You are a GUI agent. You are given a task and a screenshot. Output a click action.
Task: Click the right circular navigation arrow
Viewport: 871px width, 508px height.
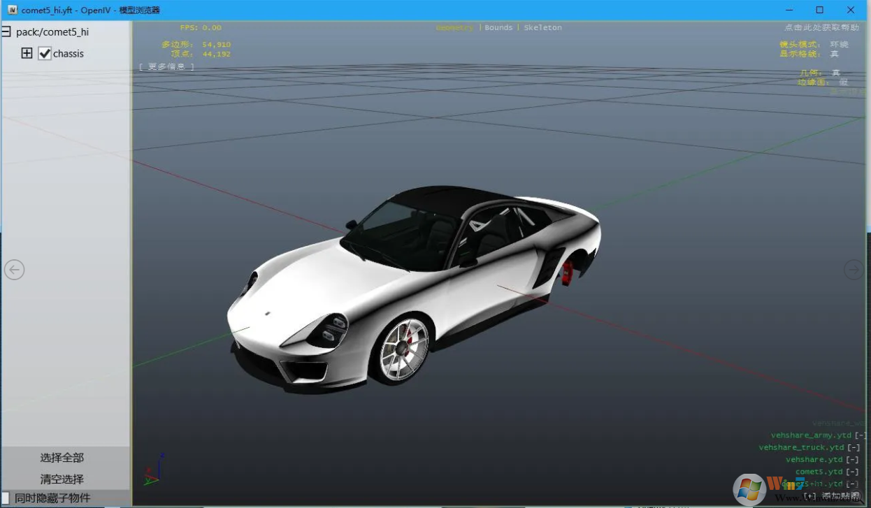click(x=854, y=269)
